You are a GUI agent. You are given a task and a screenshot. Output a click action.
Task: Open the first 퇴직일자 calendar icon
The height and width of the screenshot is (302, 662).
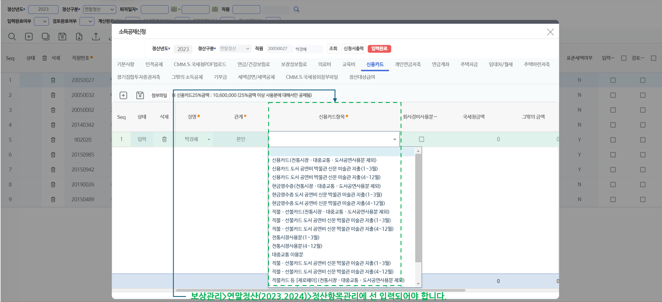pyautogui.click(x=174, y=9)
